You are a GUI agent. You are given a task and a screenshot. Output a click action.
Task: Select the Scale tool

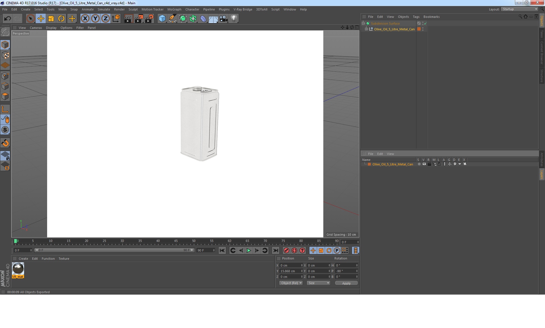coord(51,19)
